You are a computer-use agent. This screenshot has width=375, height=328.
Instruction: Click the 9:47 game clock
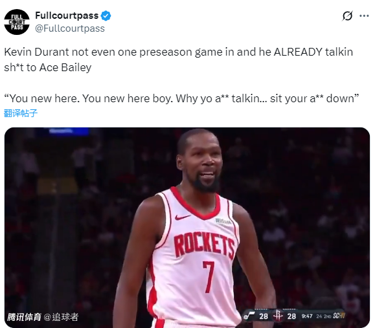click(x=307, y=316)
